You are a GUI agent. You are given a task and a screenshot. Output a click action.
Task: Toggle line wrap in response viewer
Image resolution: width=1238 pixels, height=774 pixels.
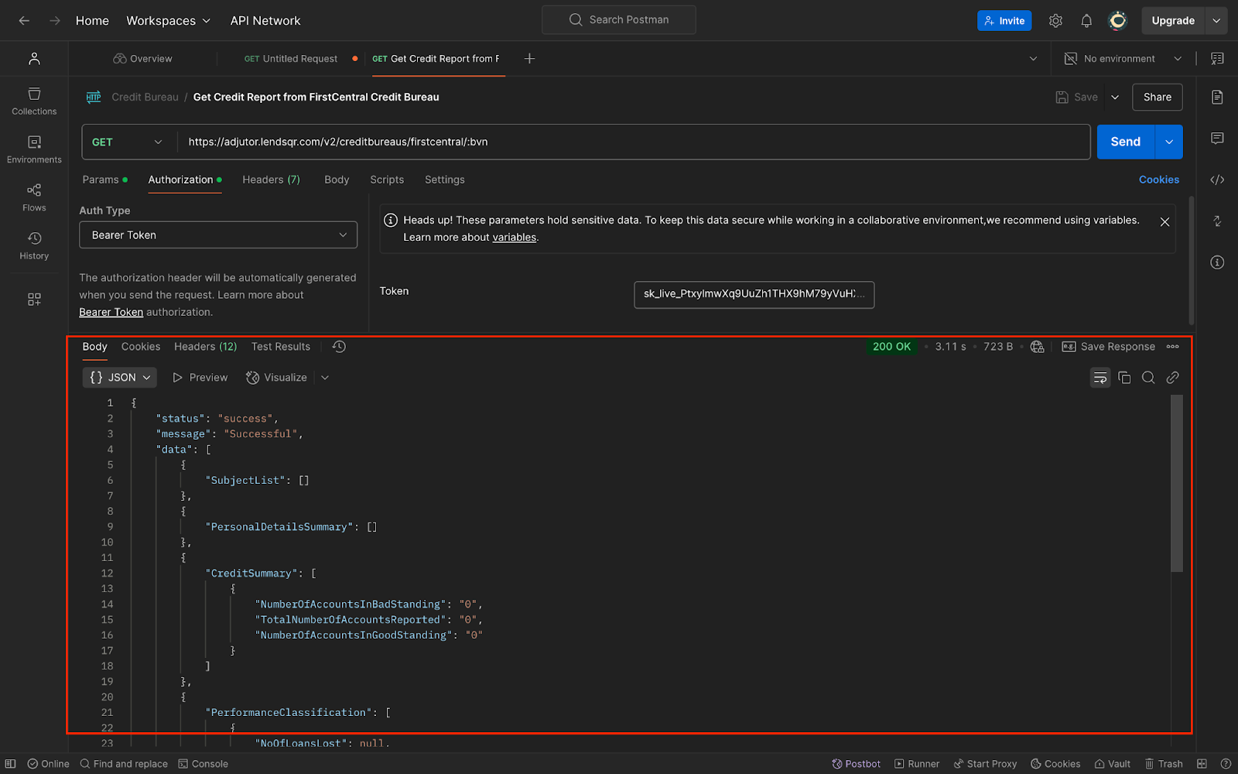(1100, 378)
